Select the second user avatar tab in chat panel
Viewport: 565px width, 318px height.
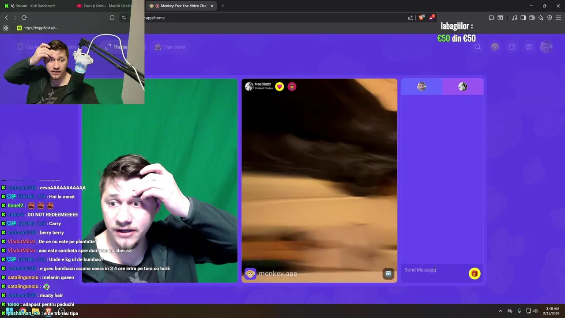click(x=463, y=87)
